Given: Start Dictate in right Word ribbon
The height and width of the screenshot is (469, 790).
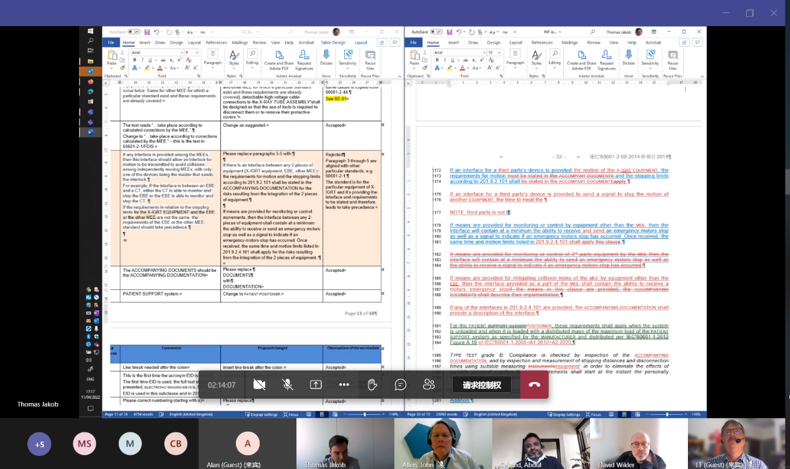Looking at the screenshot, I should (x=629, y=58).
